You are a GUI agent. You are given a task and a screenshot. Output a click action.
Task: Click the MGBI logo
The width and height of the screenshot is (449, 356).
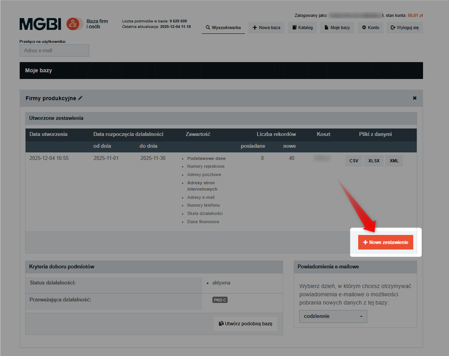[40, 24]
